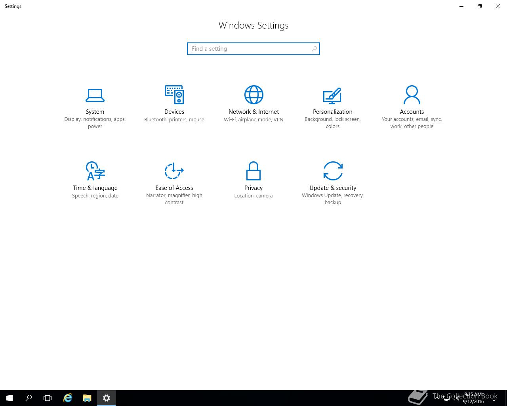Restore down the Settings window
The height and width of the screenshot is (406, 507).
pyautogui.click(x=480, y=6)
